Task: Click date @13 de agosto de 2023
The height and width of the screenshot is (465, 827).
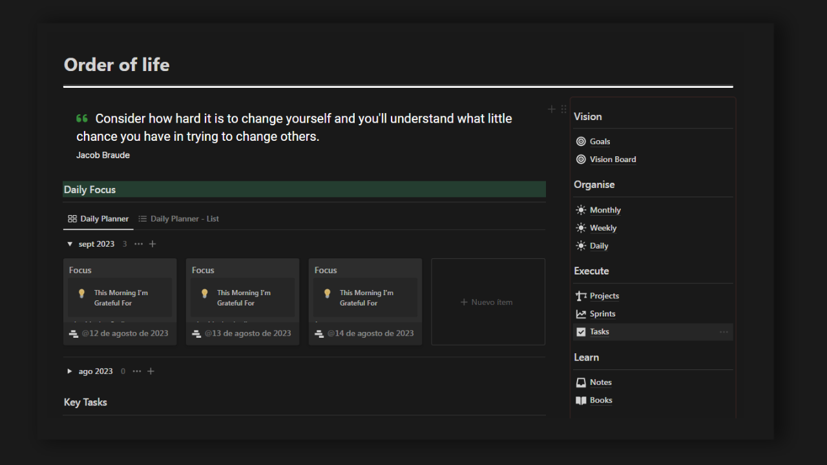Action: tap(247, 333)
